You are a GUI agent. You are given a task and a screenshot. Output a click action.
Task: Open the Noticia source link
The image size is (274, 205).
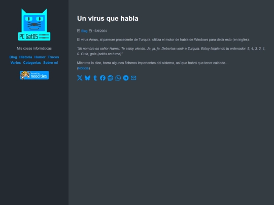83,68
